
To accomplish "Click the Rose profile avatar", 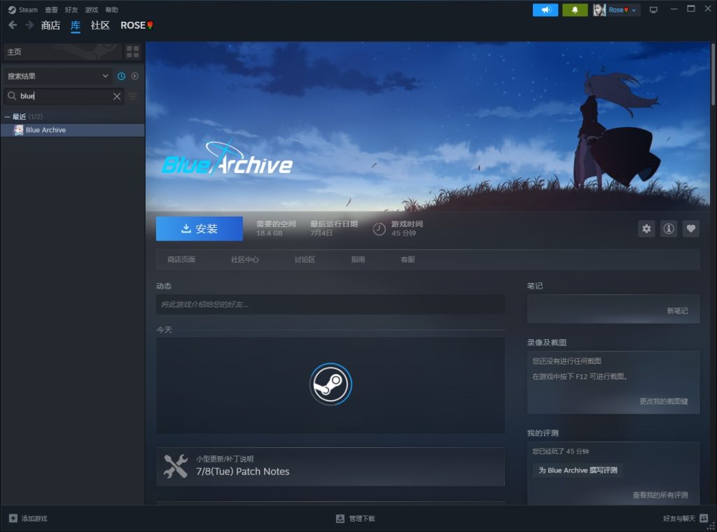I will (x=599, y=10).
